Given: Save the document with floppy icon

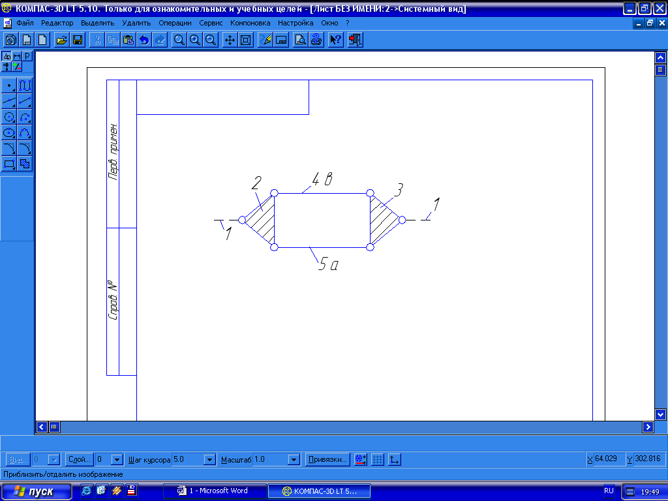Looking at the screenshot, I should click(x=78, y=40).
